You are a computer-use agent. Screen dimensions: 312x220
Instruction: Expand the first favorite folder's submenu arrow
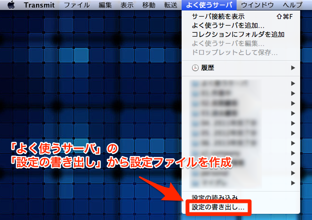pos(293,84)
